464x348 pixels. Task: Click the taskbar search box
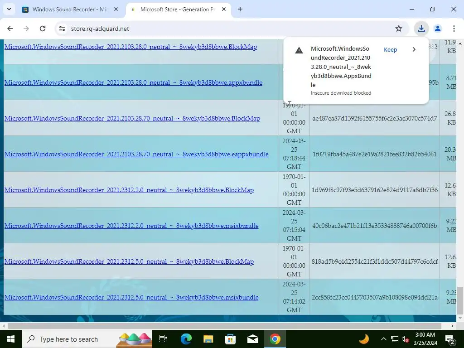(x=87, y=339)
